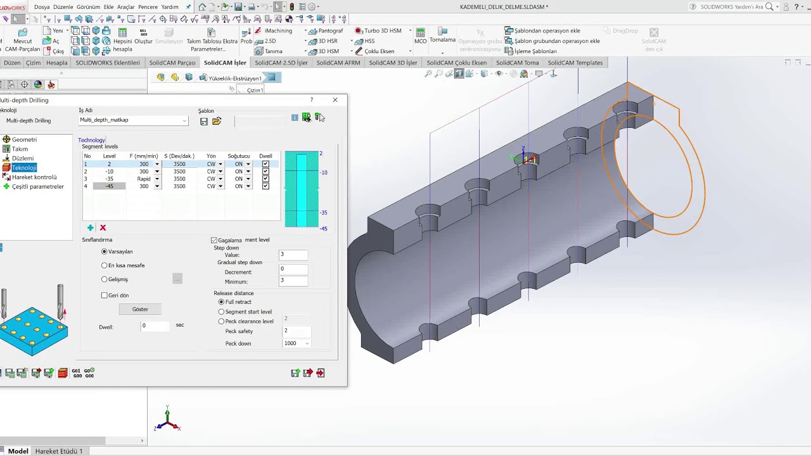The image size is (811, 456).
Task: Click the add segment plus icon
Action: coord(90,227)
